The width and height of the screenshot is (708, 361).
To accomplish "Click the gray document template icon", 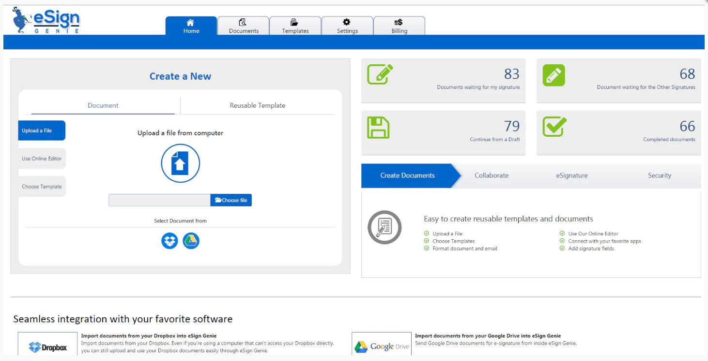I will point(385,227).
